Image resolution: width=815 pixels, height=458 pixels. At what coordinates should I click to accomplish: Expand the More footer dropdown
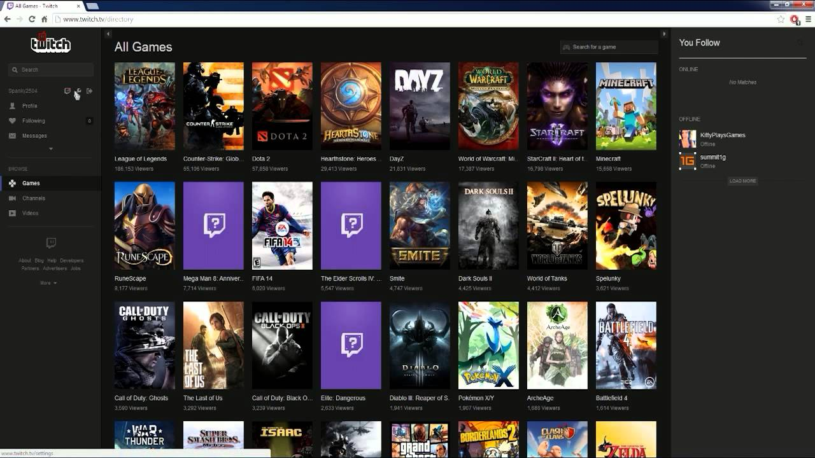pyautogui.click(x=48, y=283)
